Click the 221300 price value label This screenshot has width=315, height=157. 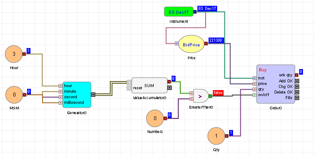coord(216,40)
